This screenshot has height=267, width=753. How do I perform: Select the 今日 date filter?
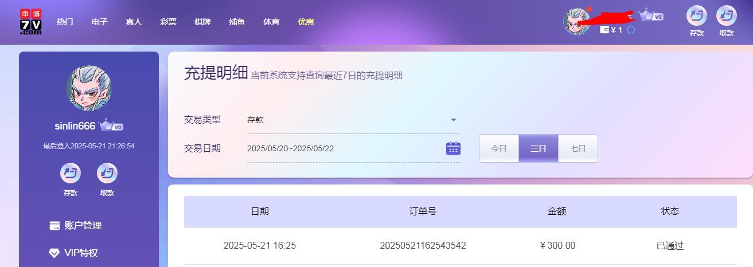pyautogui.click(x=499, y=148)
